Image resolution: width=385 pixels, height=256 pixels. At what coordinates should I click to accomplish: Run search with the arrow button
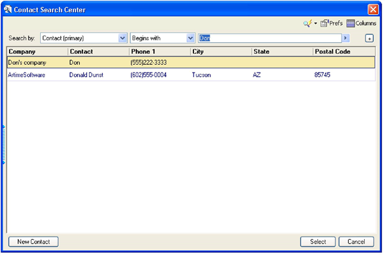tap(345, 38)
